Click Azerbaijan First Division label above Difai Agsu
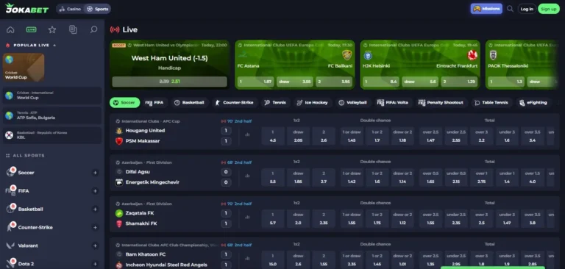Image resolution: width=565 pixels, height=269 pixels. tap(146, 162)
